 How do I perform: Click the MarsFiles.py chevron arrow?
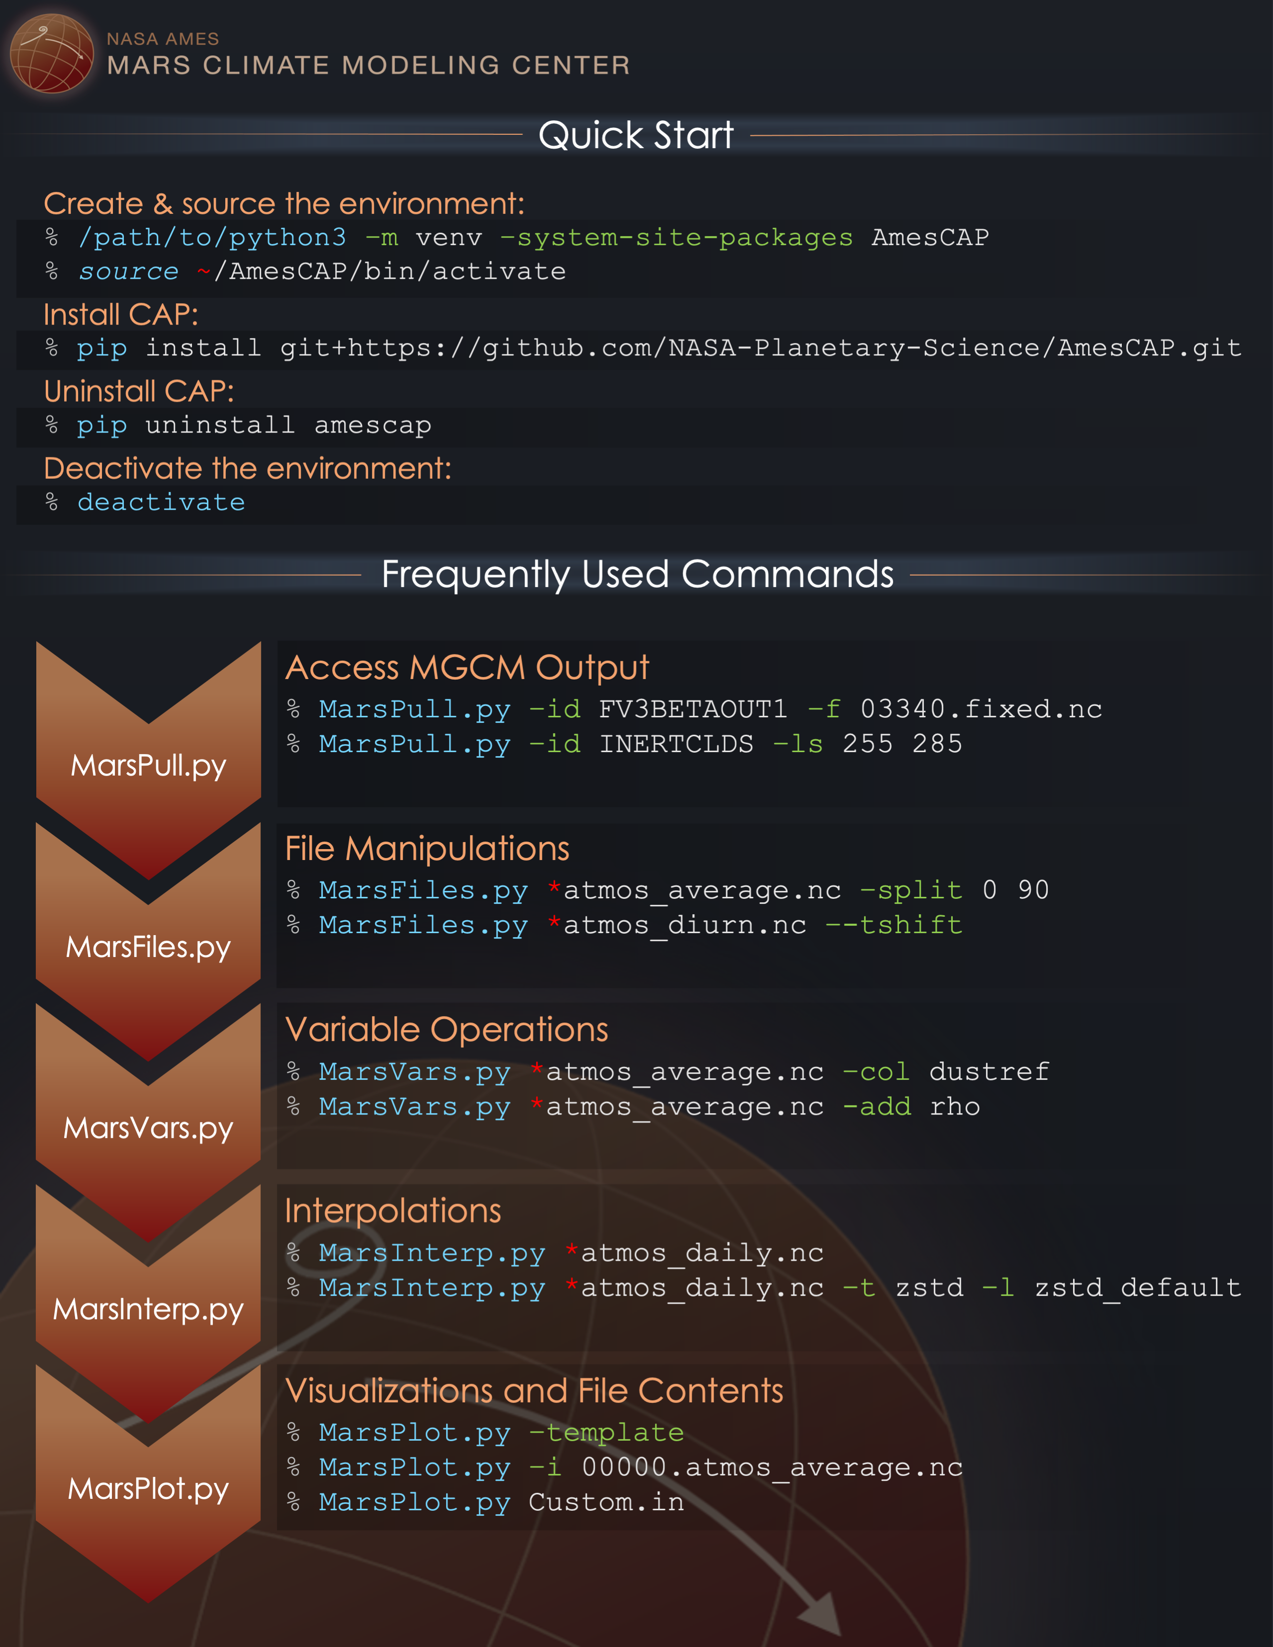[x=149, y=943]
